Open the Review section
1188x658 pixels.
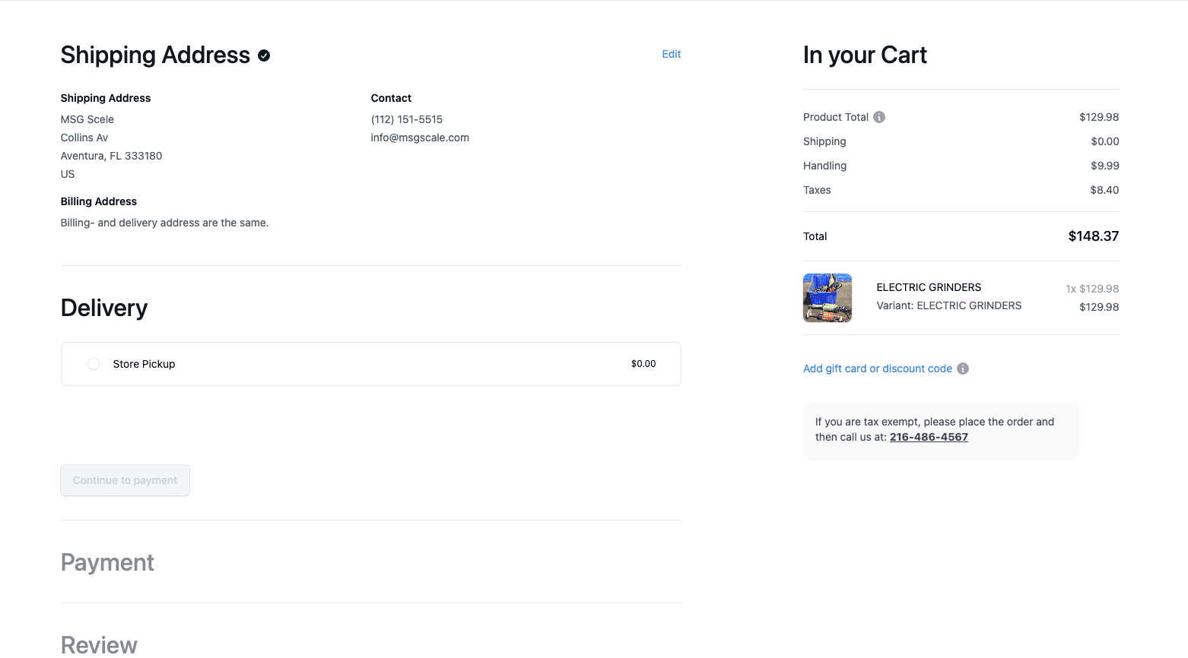point(99,643)
